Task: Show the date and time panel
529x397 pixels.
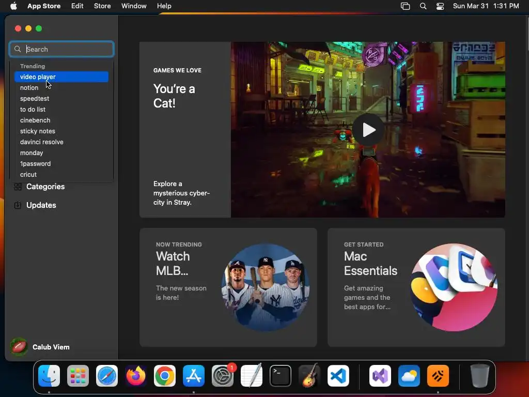Action: coord(486,6)
